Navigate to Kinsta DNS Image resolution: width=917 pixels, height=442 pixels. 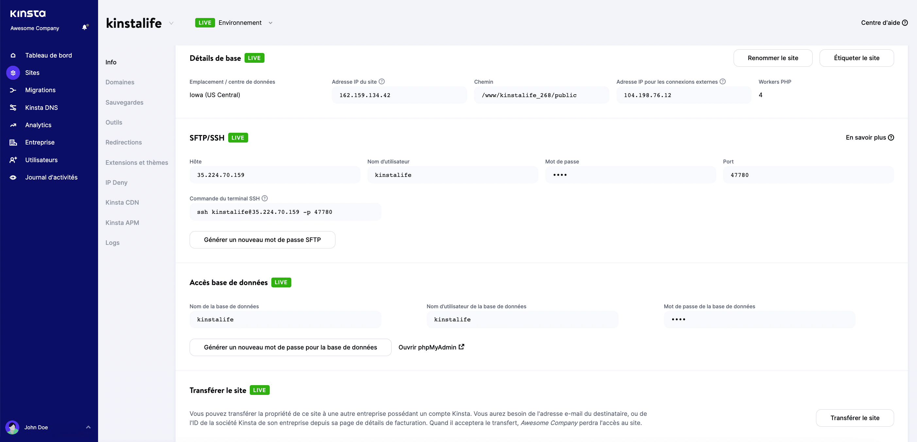[41, 107]
